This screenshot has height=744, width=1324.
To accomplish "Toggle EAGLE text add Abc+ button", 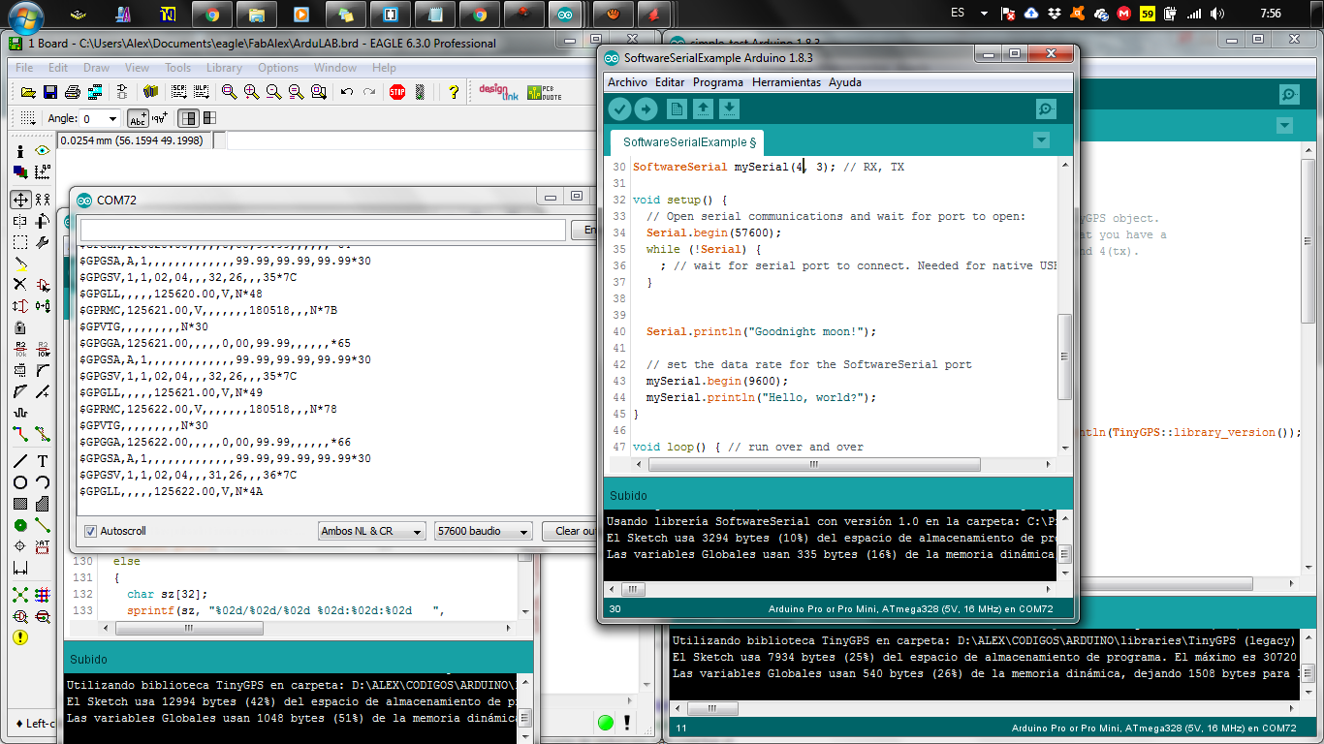I will [x=139, y=118].
